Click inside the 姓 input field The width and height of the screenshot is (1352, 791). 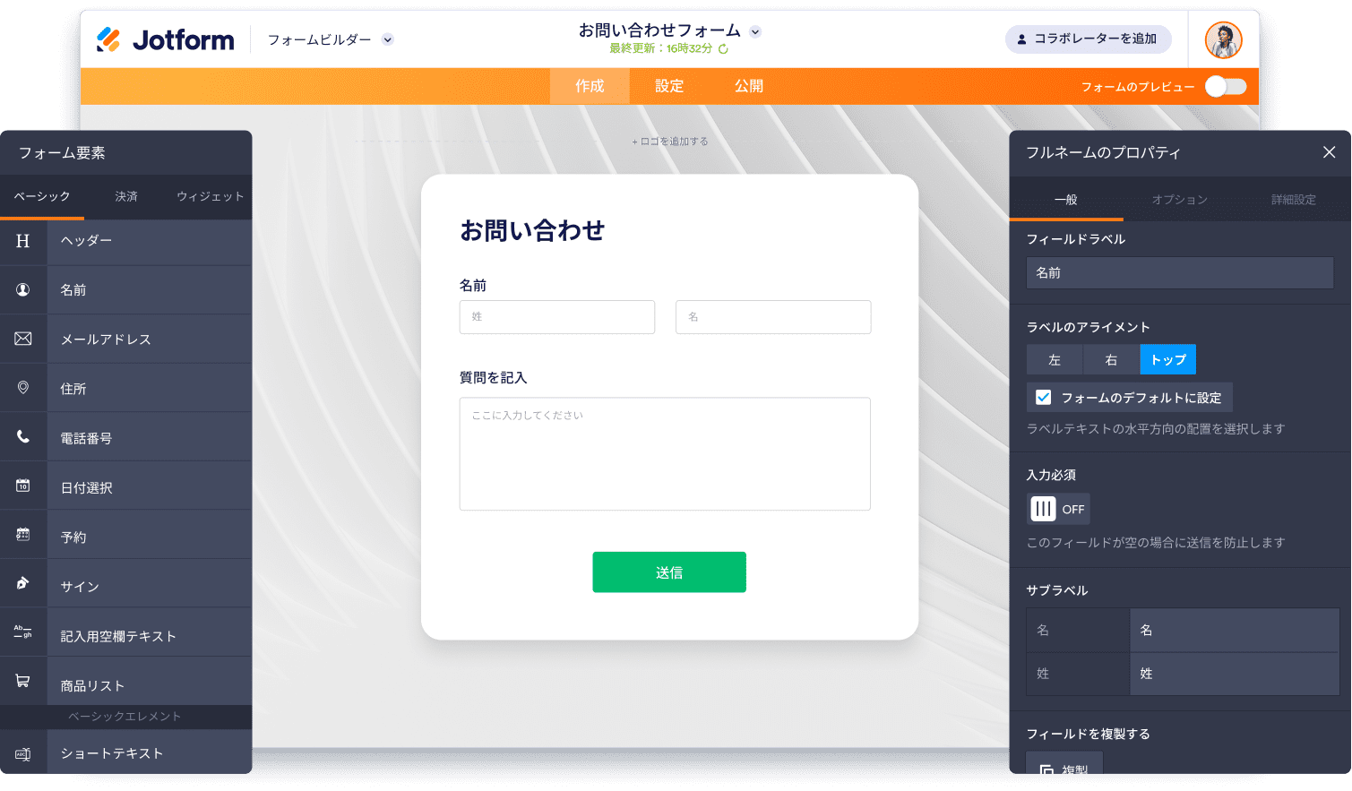(556, 317)
